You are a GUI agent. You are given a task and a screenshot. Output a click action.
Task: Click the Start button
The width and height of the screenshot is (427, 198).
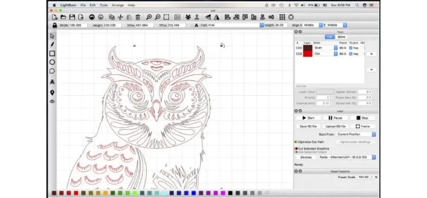coord(308,118)
